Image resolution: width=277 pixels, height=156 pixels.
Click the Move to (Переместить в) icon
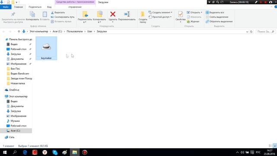pos(85,14)
